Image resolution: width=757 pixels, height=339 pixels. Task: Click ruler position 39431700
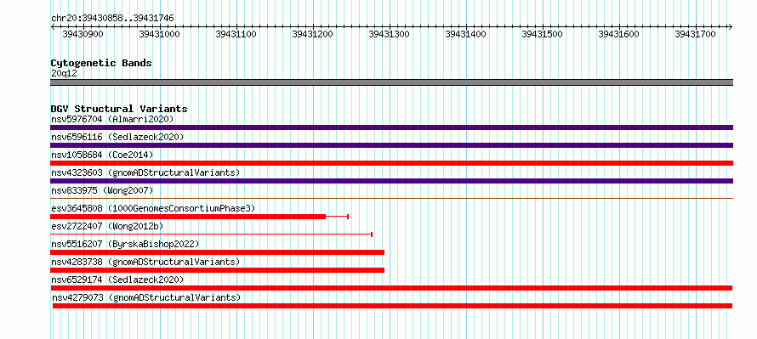point(695,34)
